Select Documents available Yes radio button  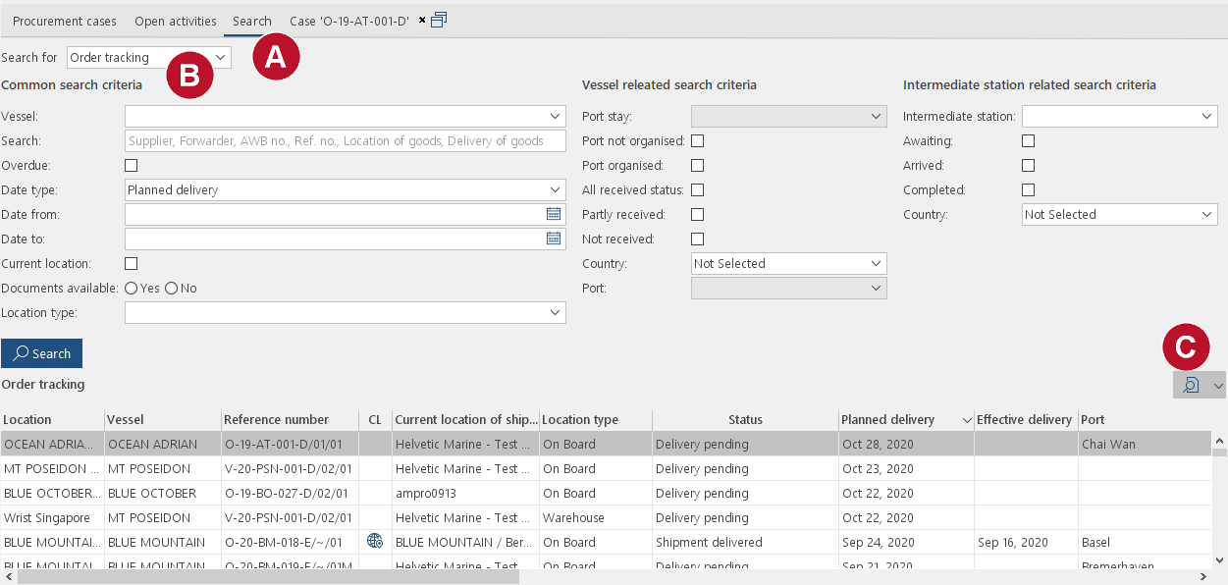click(x=132, y=289)
